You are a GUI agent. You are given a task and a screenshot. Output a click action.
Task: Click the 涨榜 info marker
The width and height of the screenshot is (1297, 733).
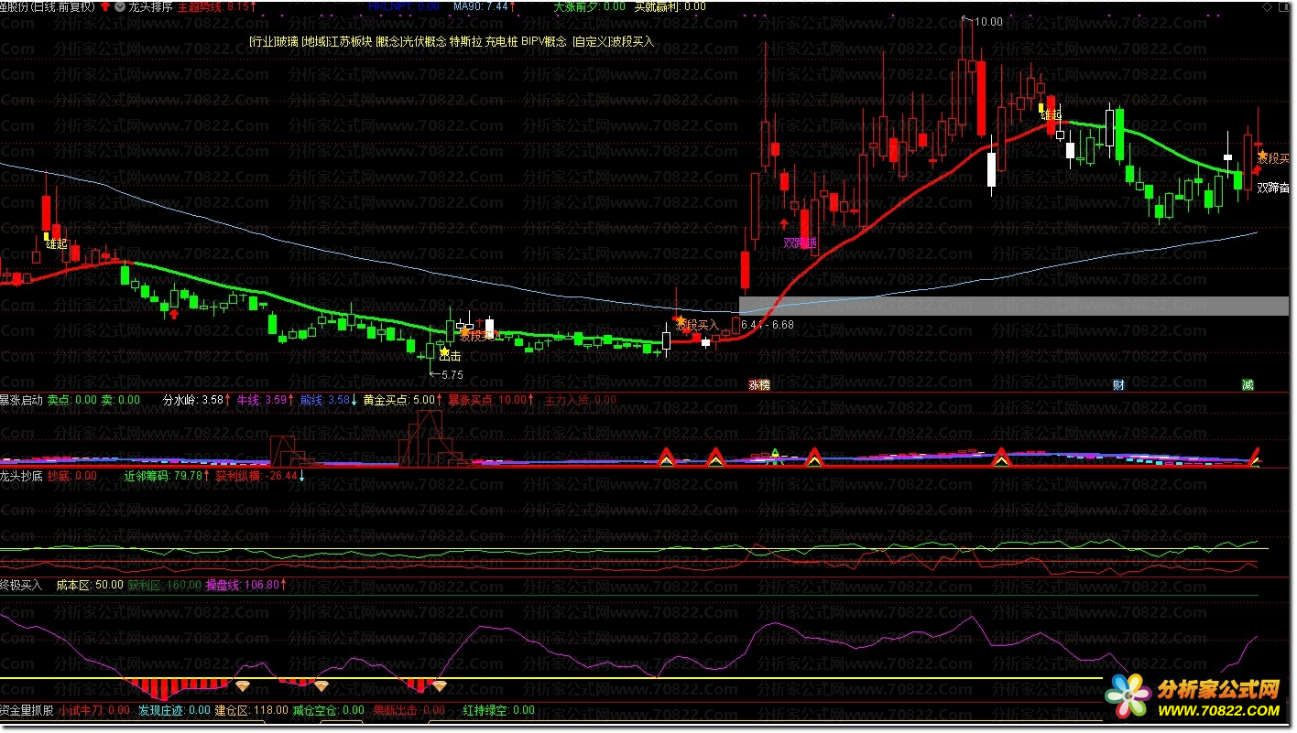click(759, 384)
